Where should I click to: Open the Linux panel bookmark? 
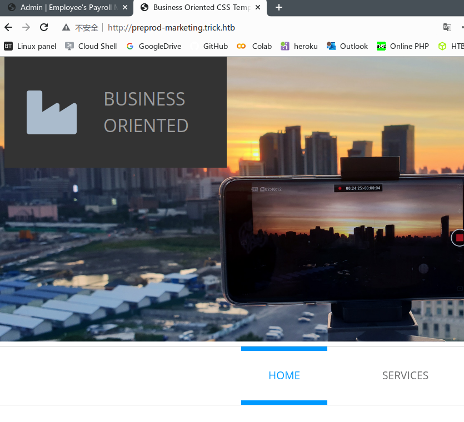[x=31, y=46]
